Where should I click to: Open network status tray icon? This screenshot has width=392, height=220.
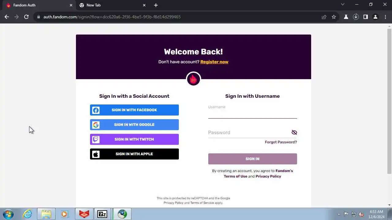click(354, 214)
